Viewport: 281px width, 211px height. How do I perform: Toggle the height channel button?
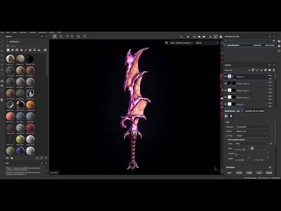[x=269, y=172]
